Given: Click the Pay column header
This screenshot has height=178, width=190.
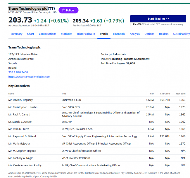Looking at the screenshot, I should [152, 94].
